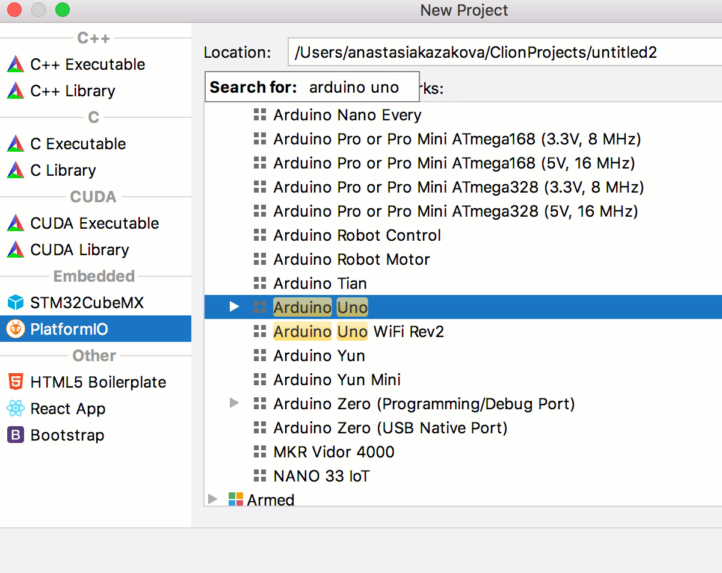Click the board icon beside Arduino Robot Control

[260, 235]
